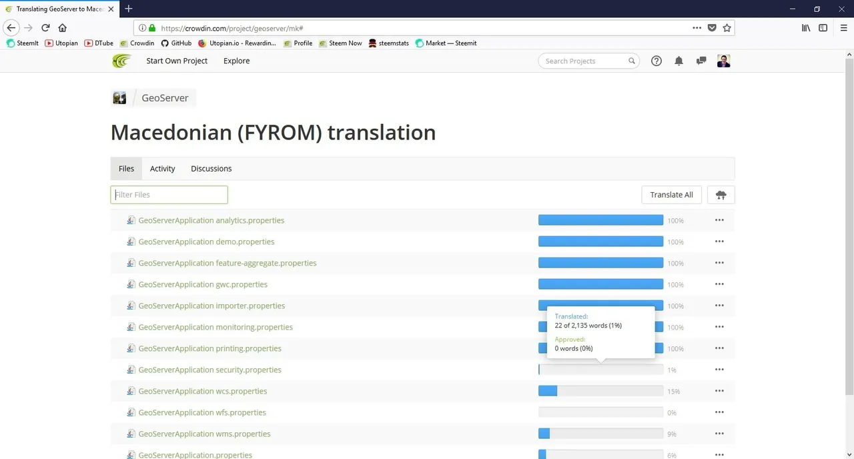
Task: Click the file icon for security.properties
Action: click(131, 370)
